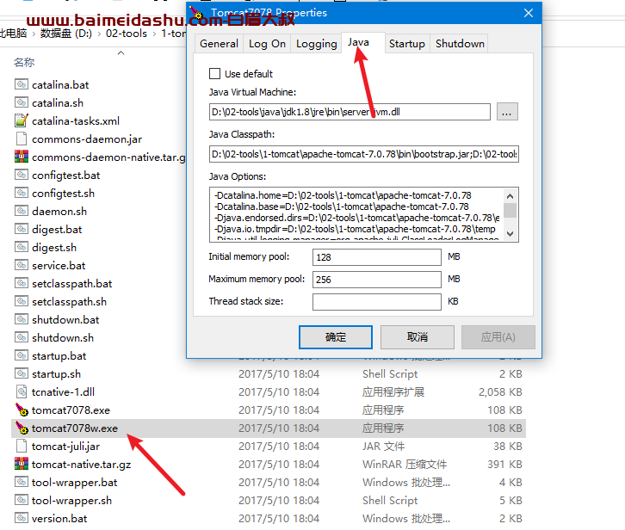Open the Shutdown tab

point(460,43)
